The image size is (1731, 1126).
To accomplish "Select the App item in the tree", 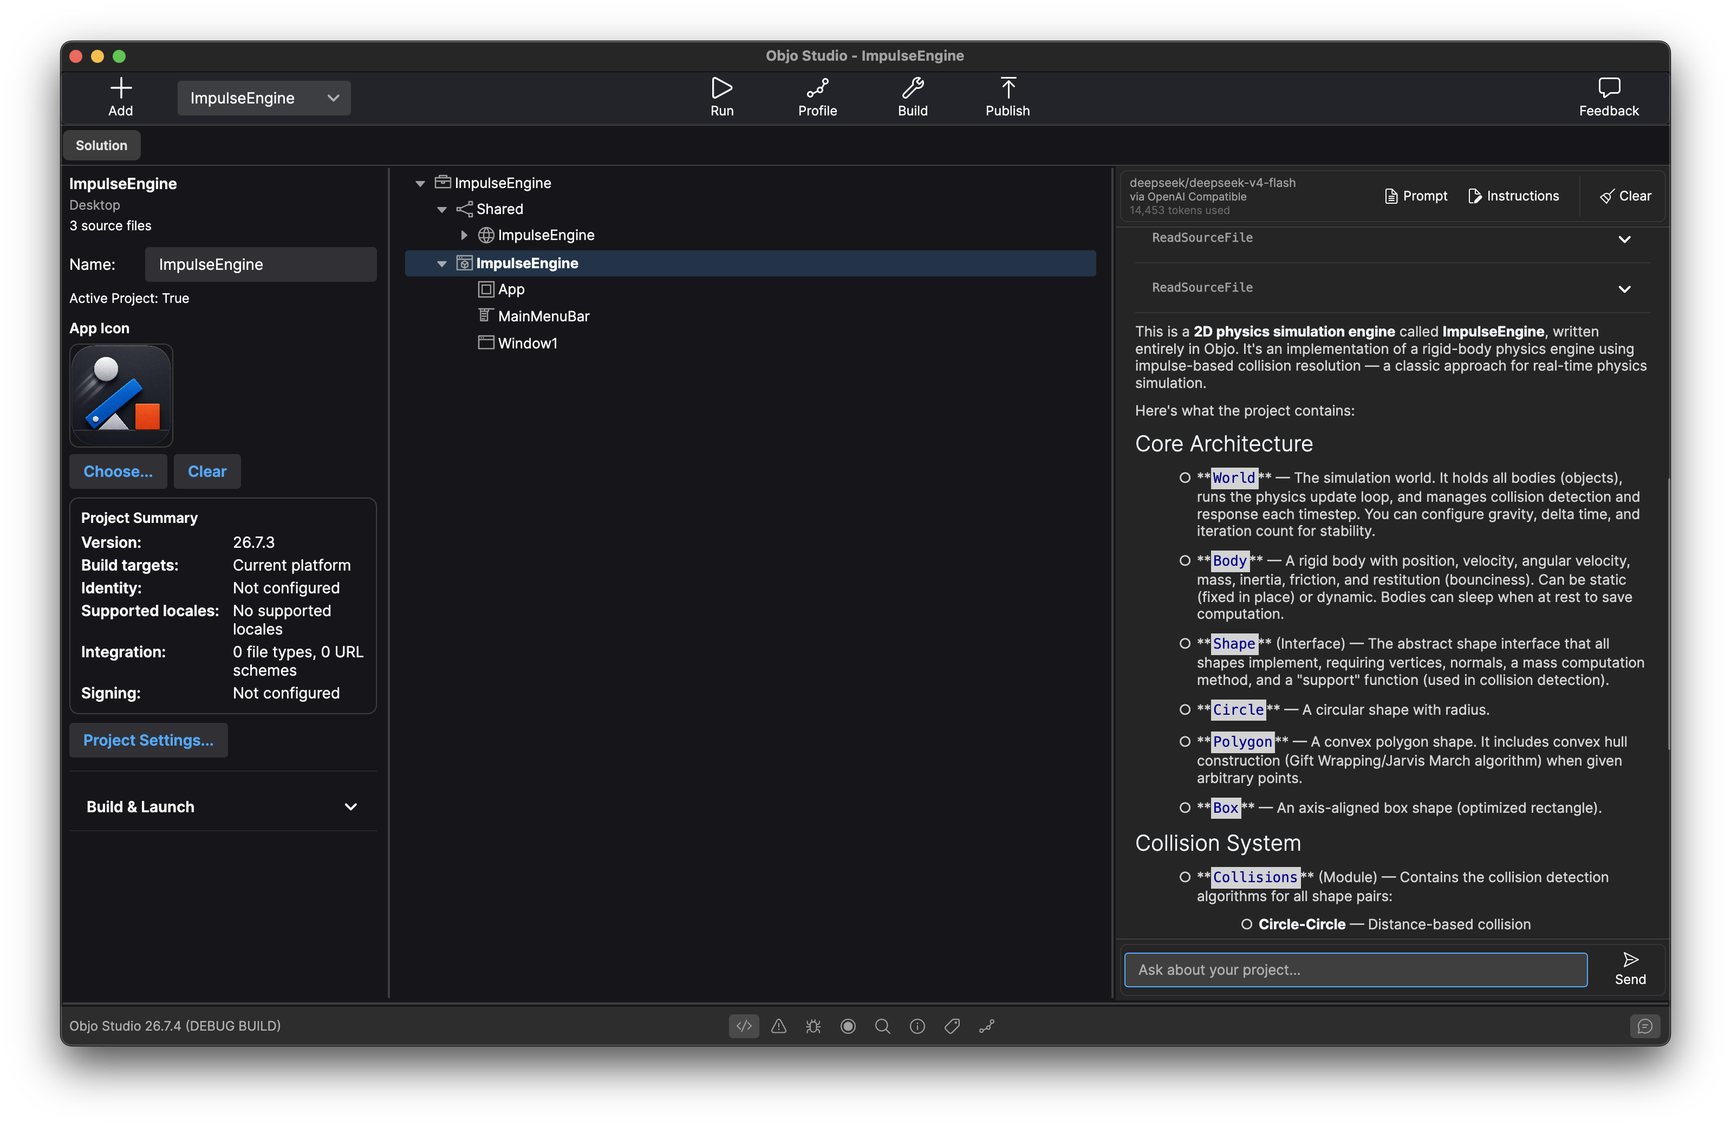I will coord(511,289).
